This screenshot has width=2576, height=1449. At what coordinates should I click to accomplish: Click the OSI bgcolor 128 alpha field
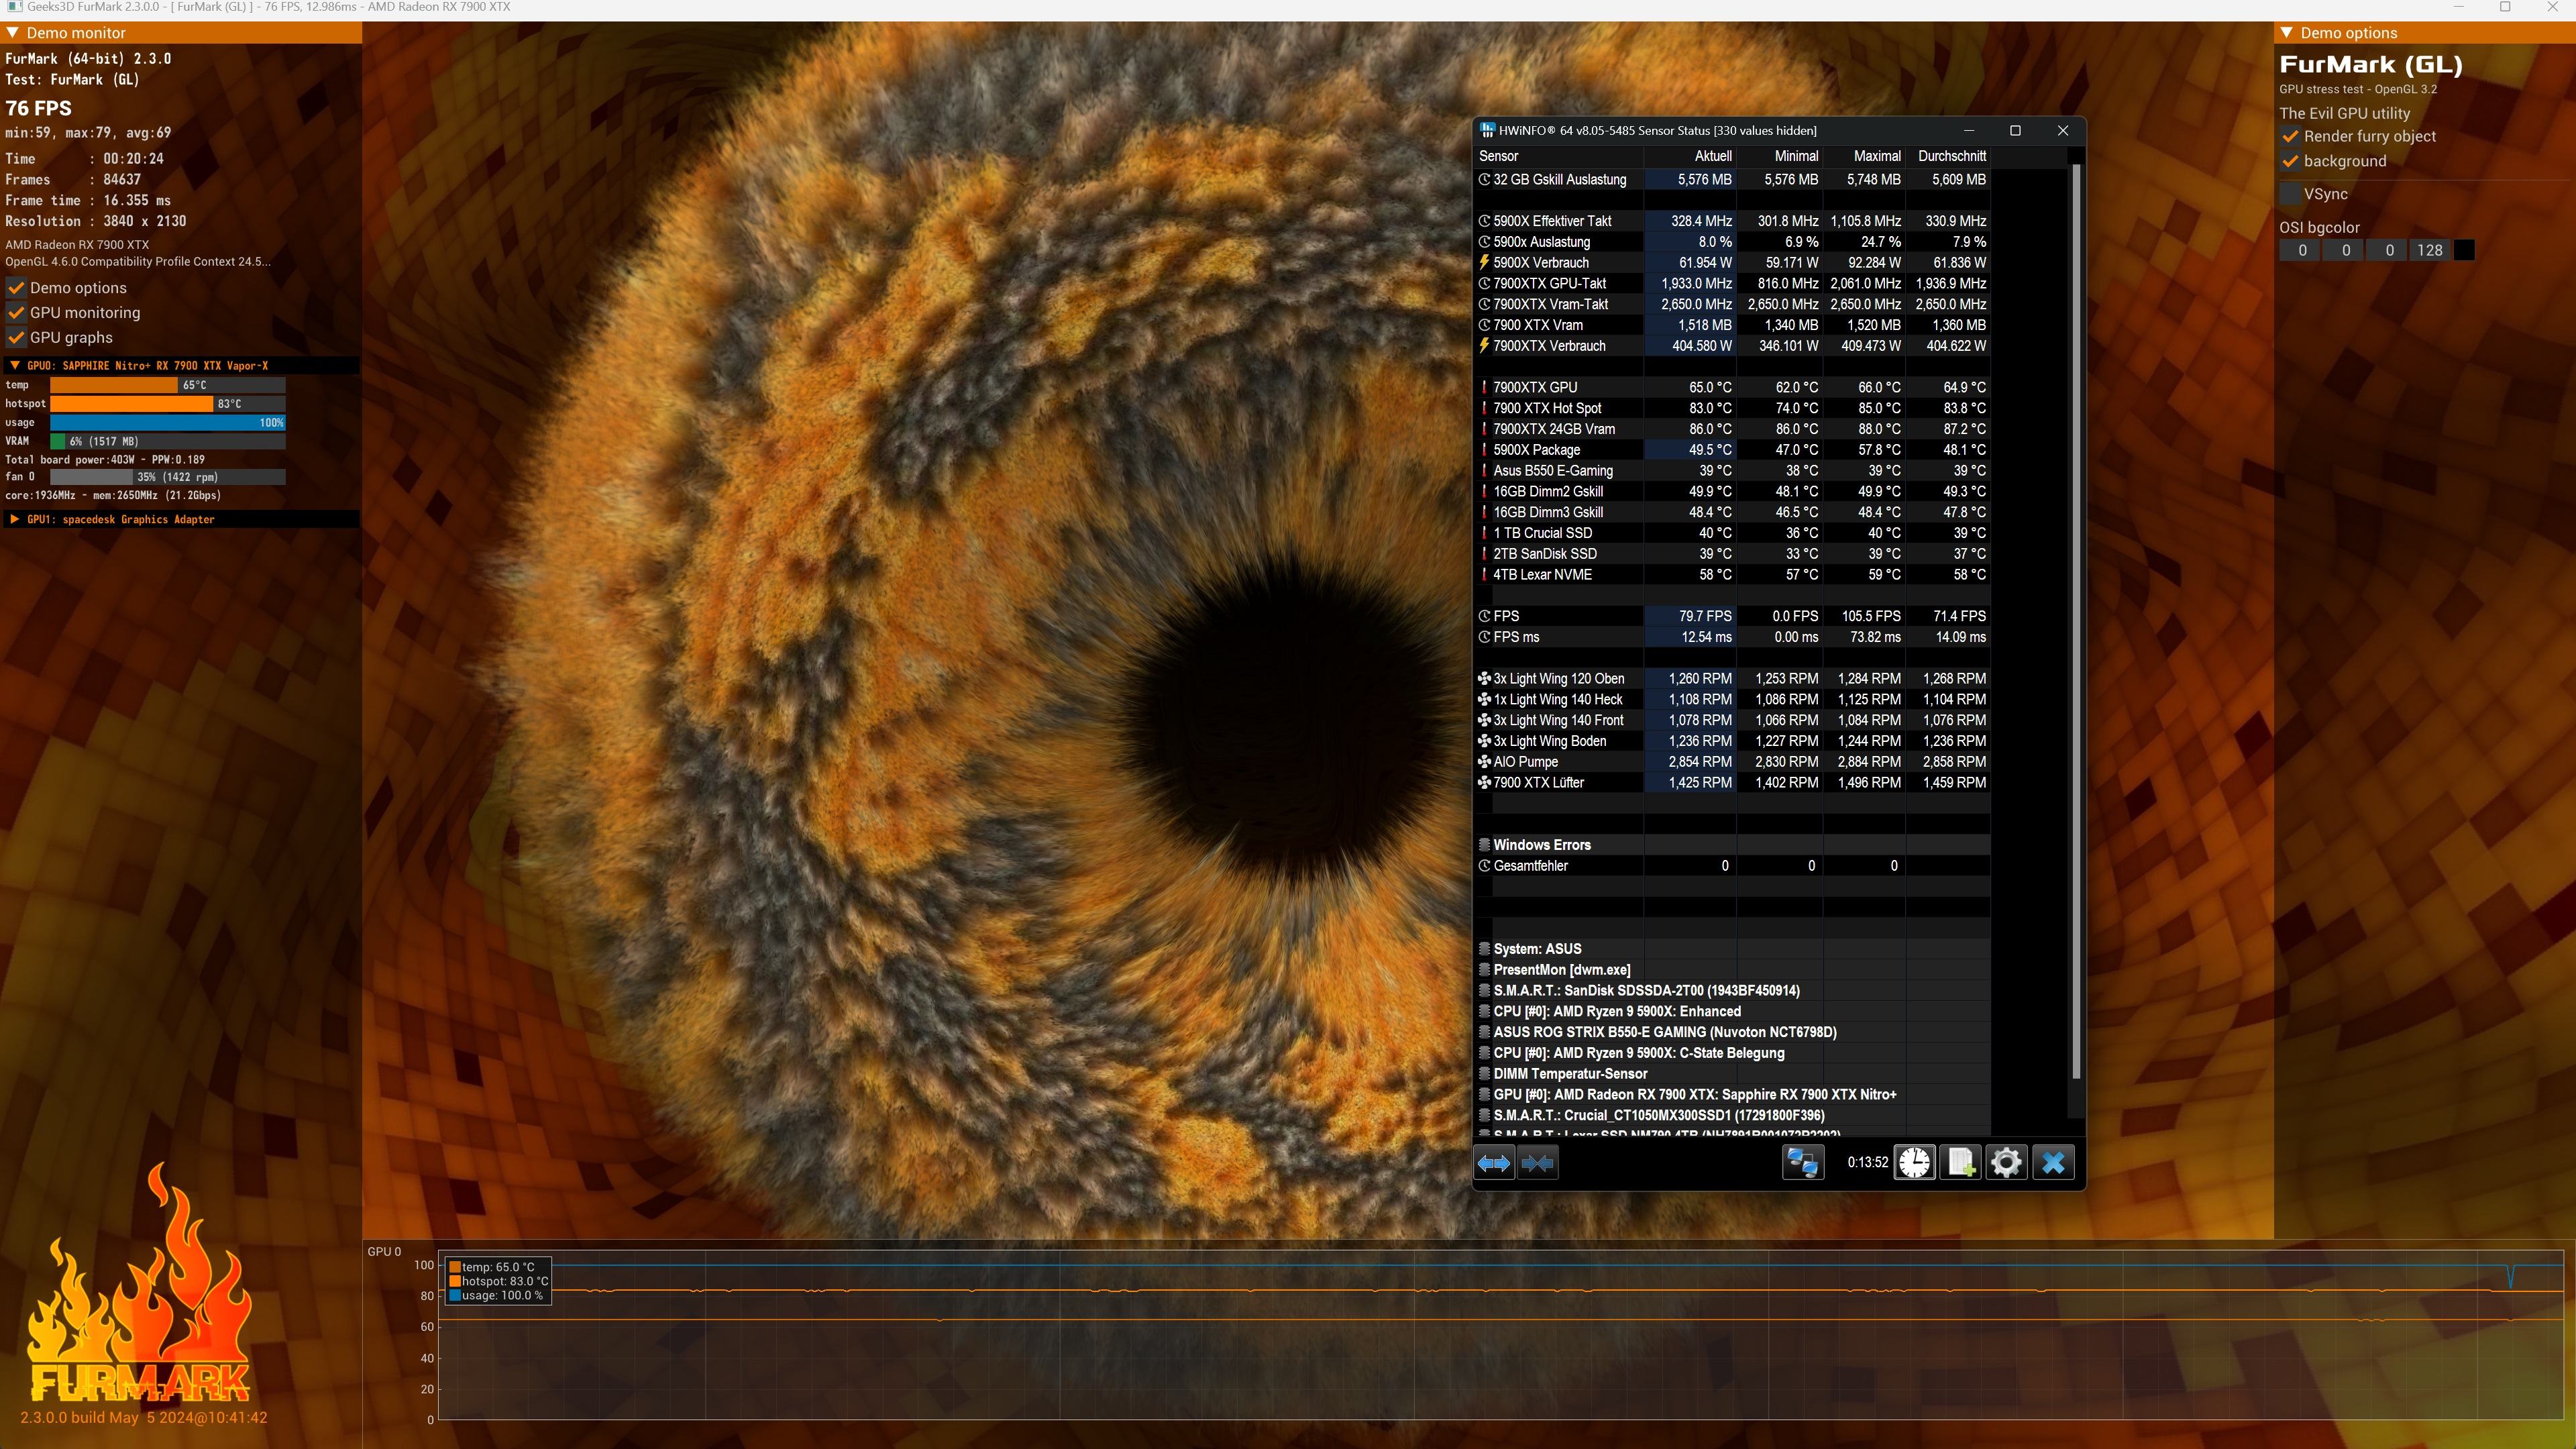point(2429,251)
